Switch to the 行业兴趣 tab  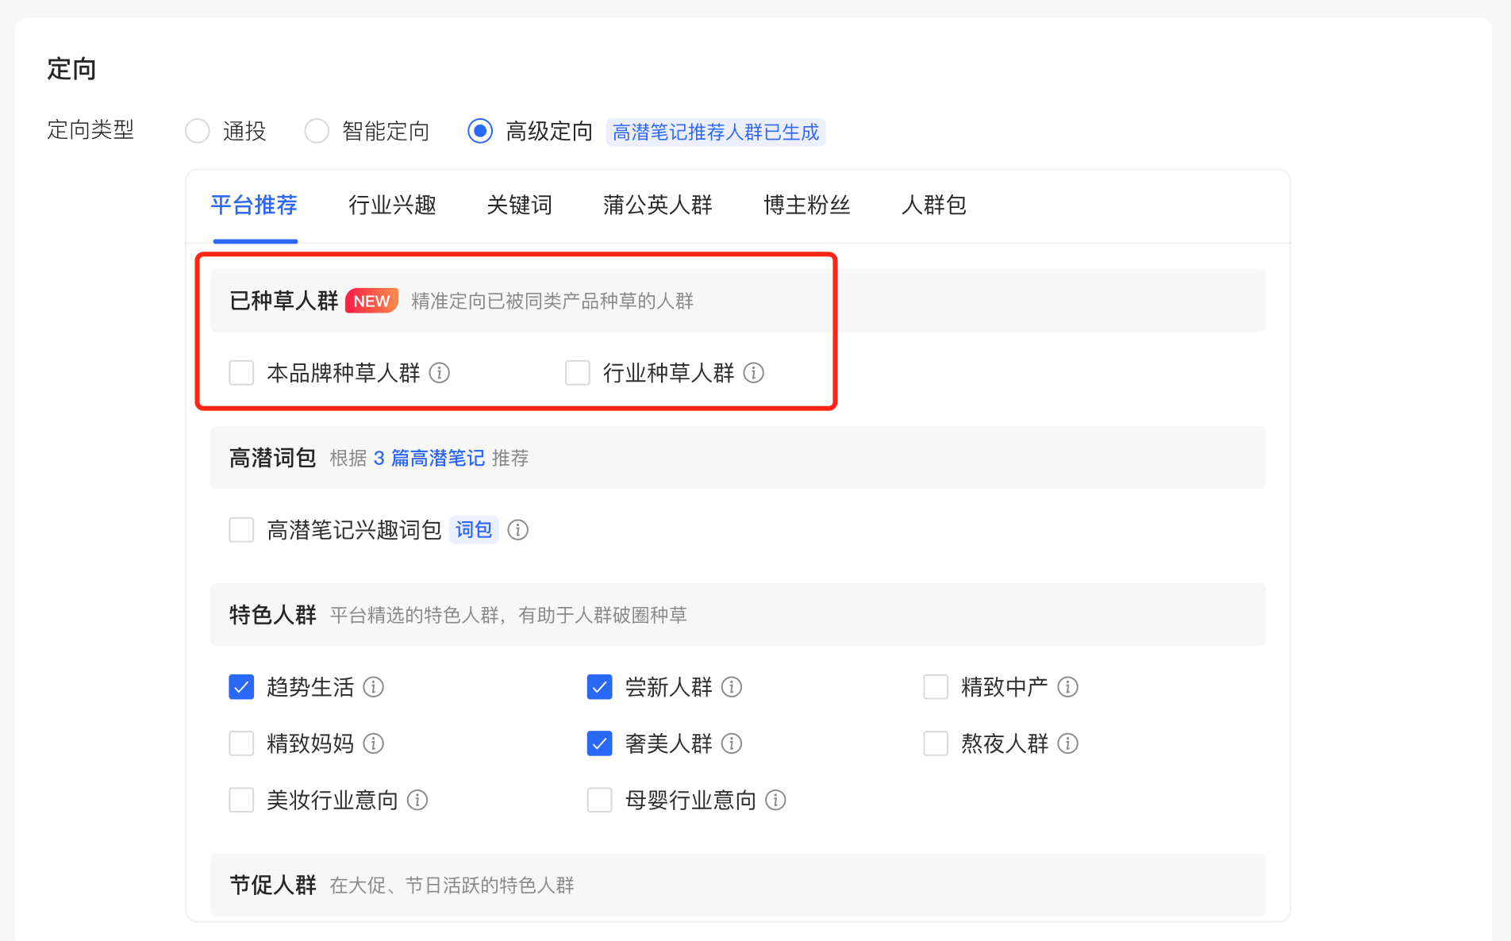pos(393,205)
